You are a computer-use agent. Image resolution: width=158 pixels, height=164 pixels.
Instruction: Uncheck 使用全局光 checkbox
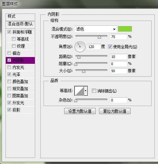tap(110, 47)
